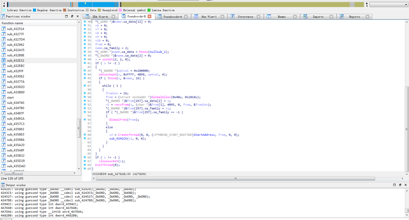Click Functions window vertical scrollbar thumb
Image resolution: width=409 pixels, height=220 pixels.
pos(79,129)
